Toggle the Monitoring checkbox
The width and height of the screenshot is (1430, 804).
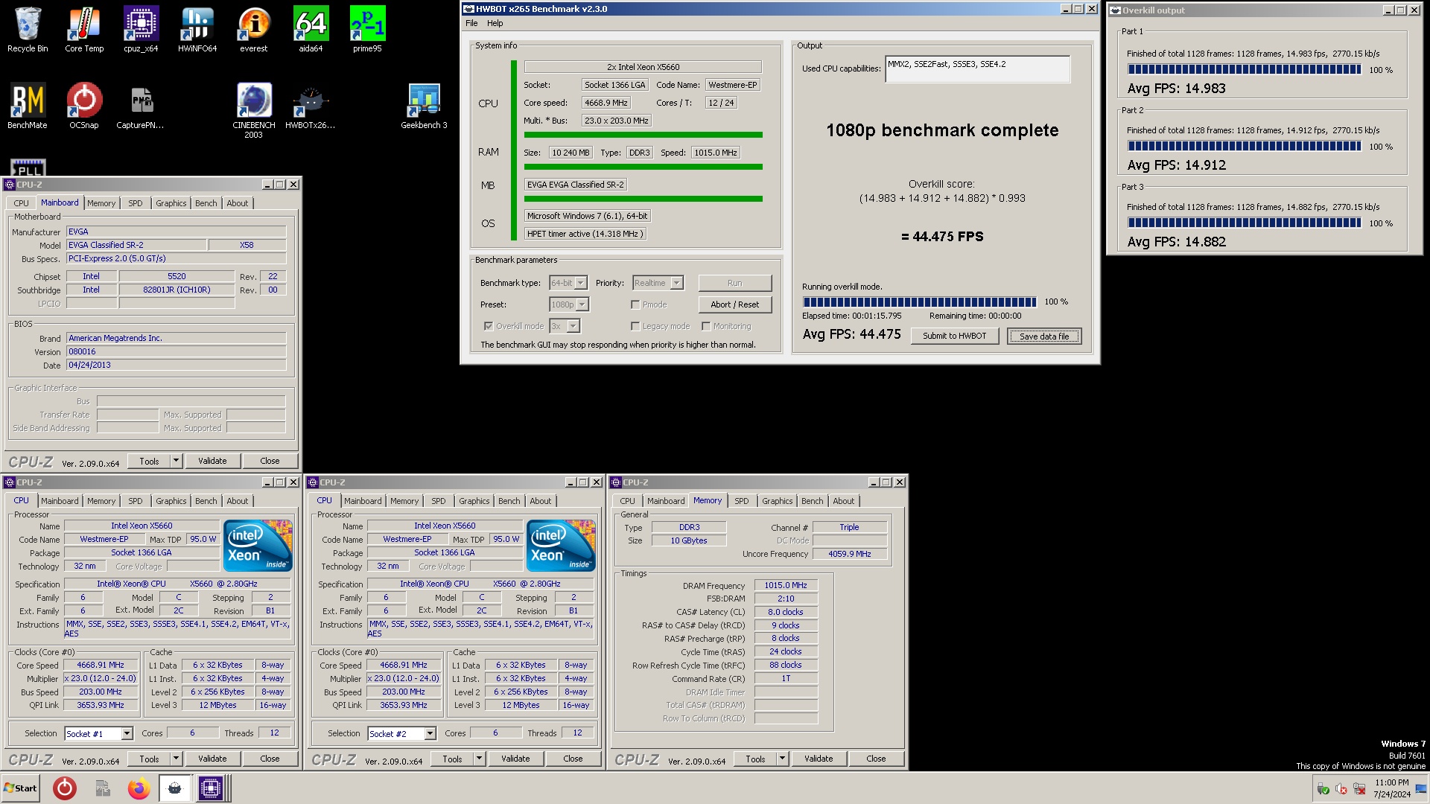706,326
